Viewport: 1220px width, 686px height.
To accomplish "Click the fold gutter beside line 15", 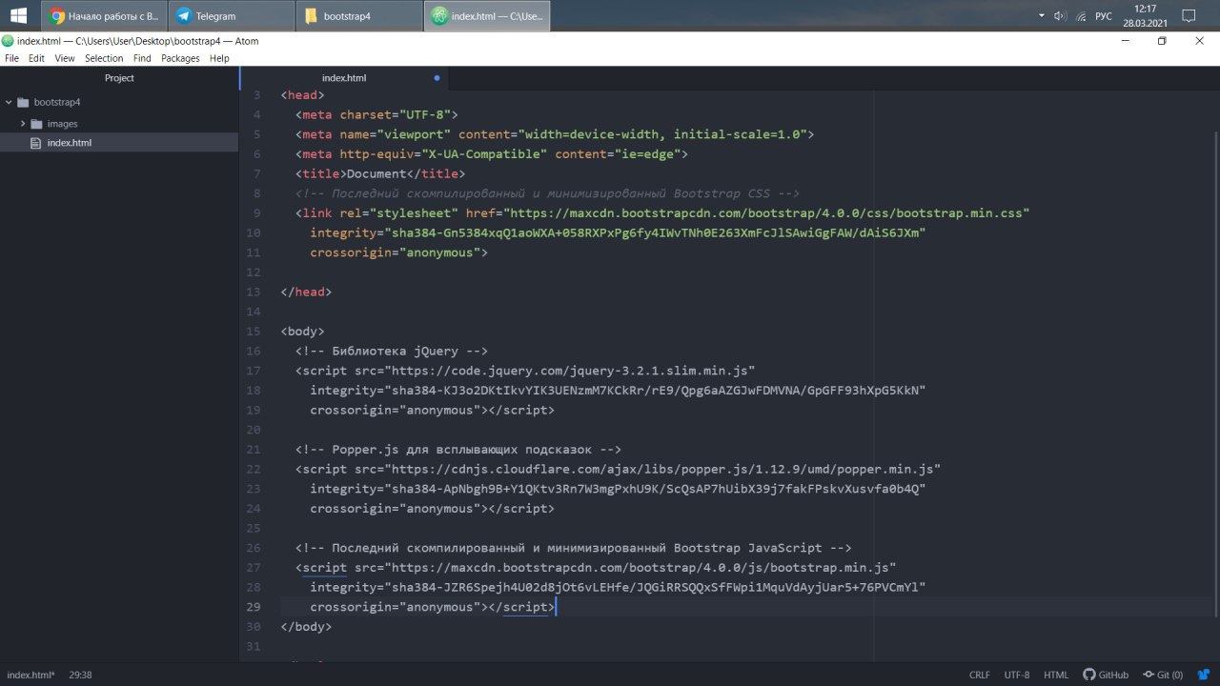I will [271, 332].
